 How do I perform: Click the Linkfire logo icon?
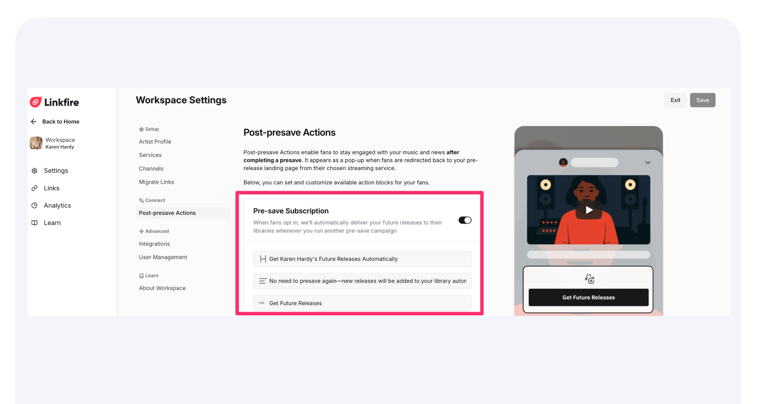click(36, 102)
